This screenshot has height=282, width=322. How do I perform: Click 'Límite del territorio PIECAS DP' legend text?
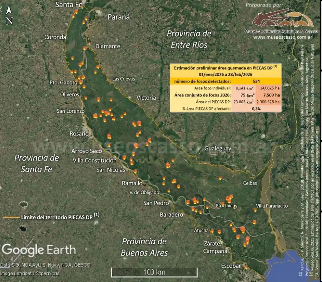(x=61, y=217)
